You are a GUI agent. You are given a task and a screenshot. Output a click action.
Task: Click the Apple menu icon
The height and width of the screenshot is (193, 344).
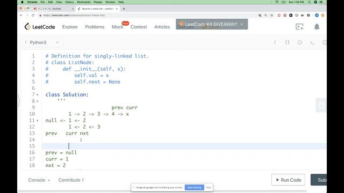pos(22,2)
